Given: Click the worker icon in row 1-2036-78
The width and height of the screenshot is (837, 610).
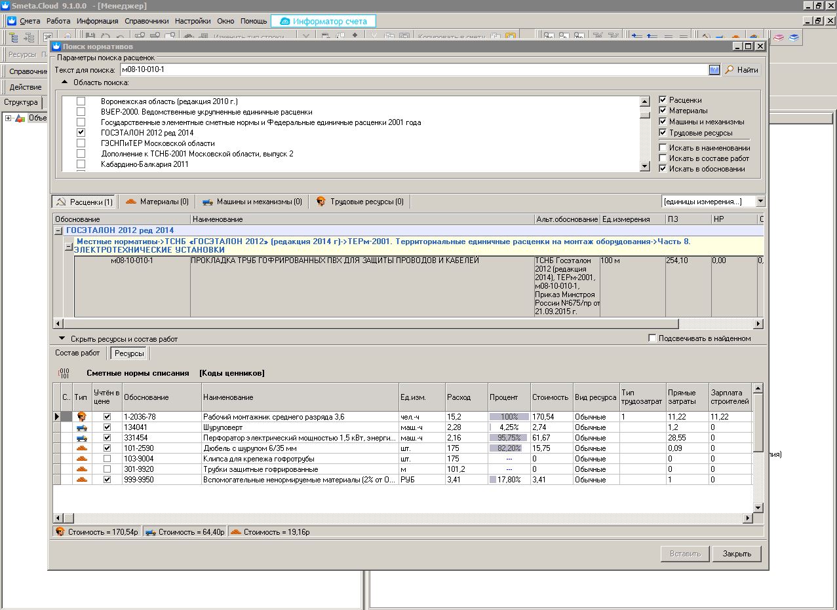Looking at the screenshot, I should pyautogui.click(x=81, y=416).
